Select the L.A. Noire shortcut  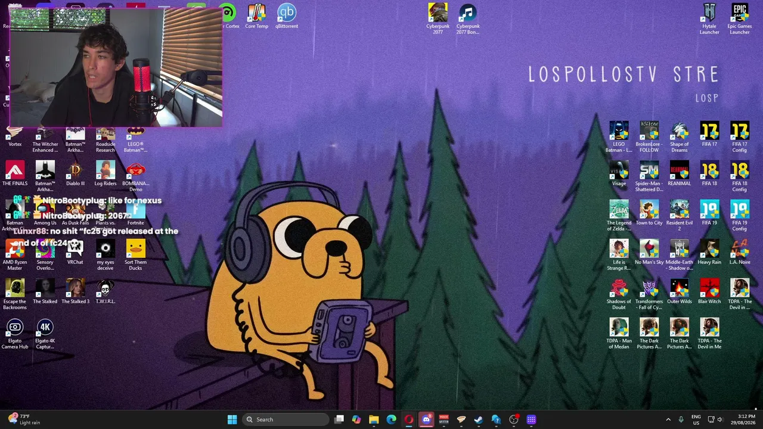click(x=740, y=252)
